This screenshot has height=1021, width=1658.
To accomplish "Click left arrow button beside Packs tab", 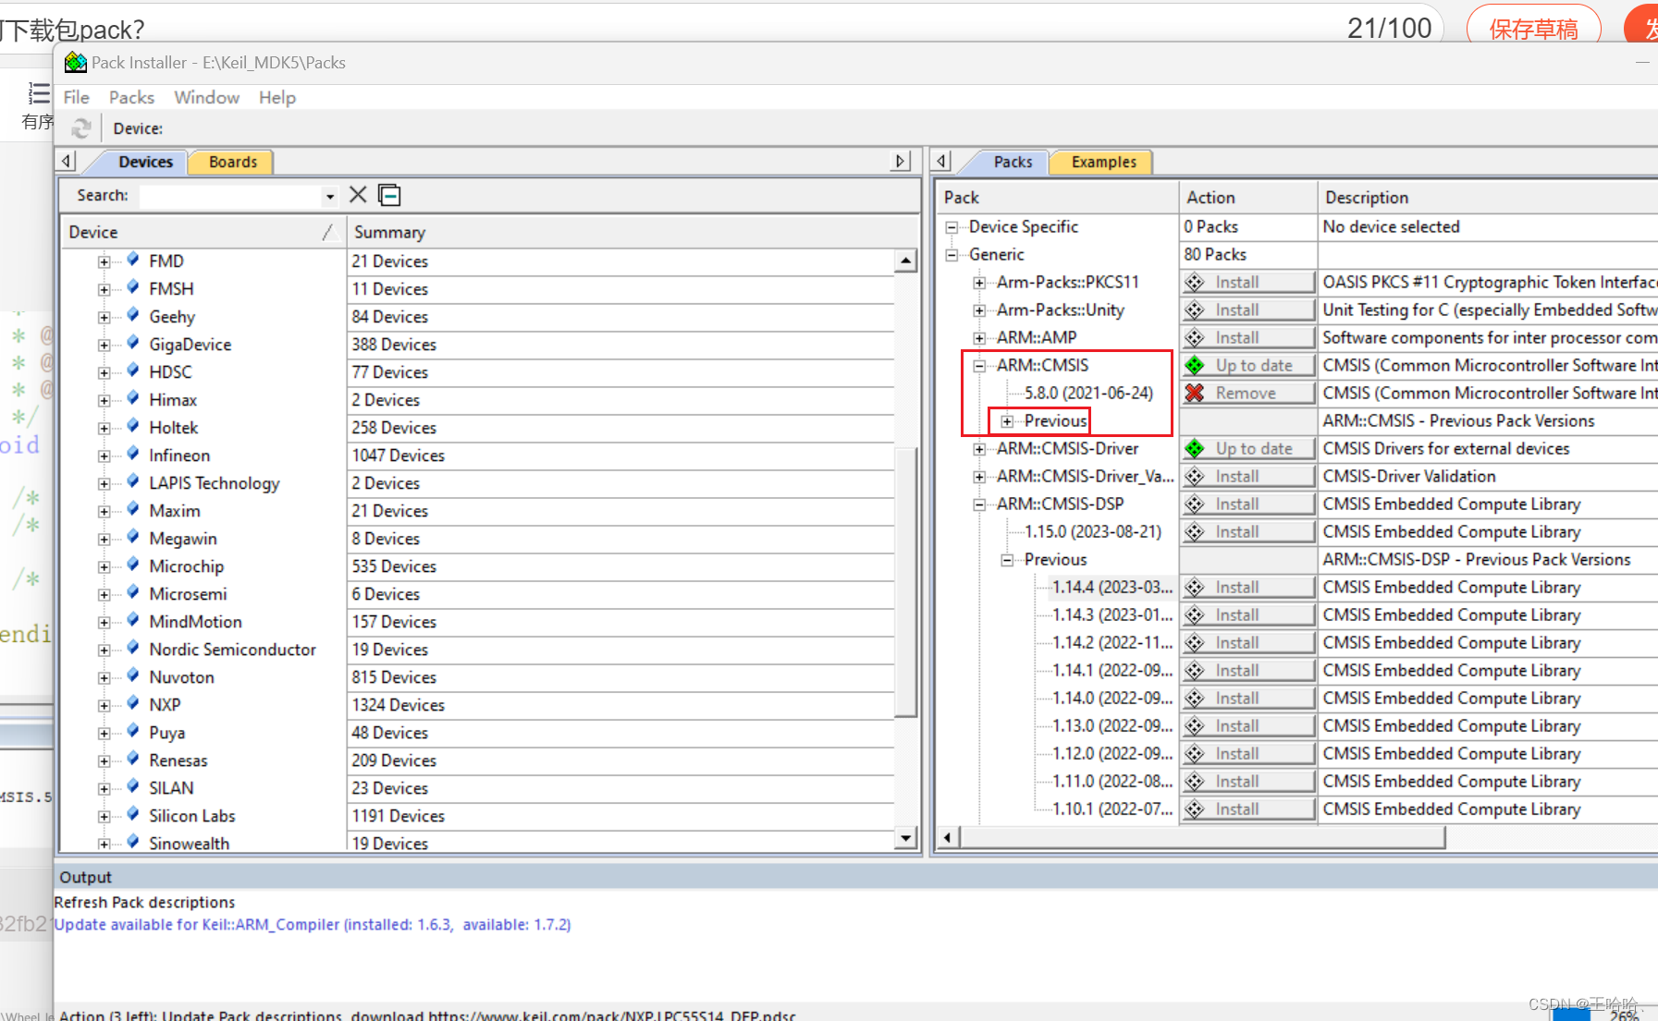I will click(x=941, y=161).
